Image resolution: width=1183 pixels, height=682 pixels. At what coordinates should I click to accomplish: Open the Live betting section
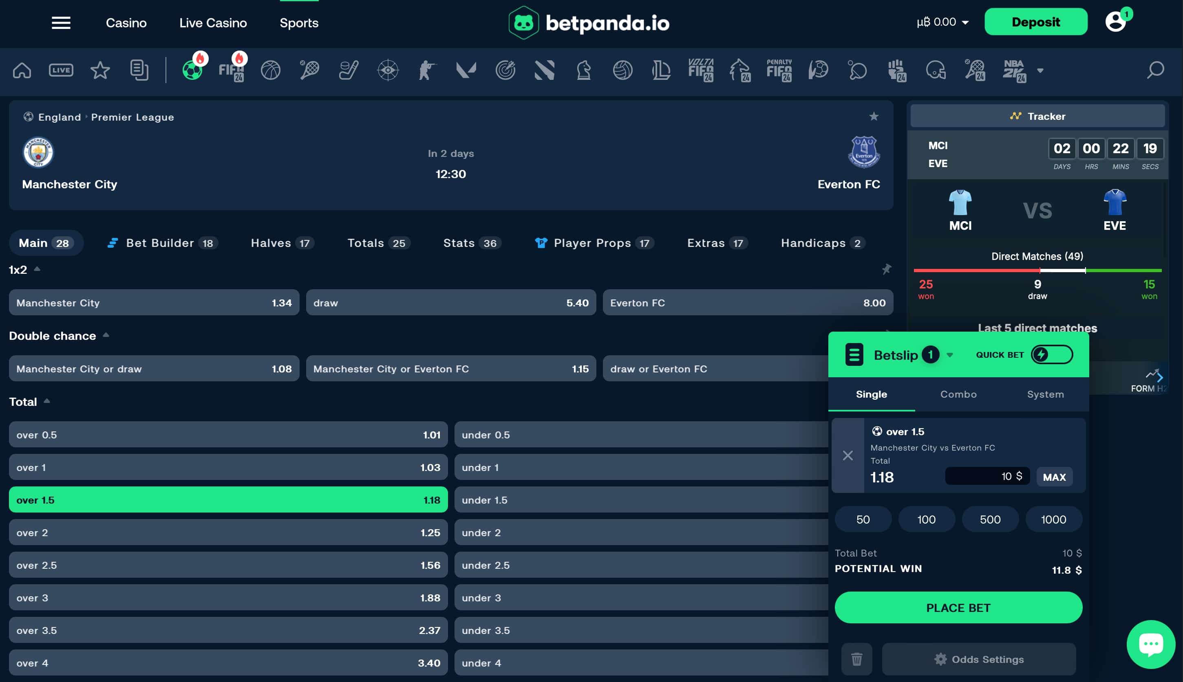click(x=61, y=70)
